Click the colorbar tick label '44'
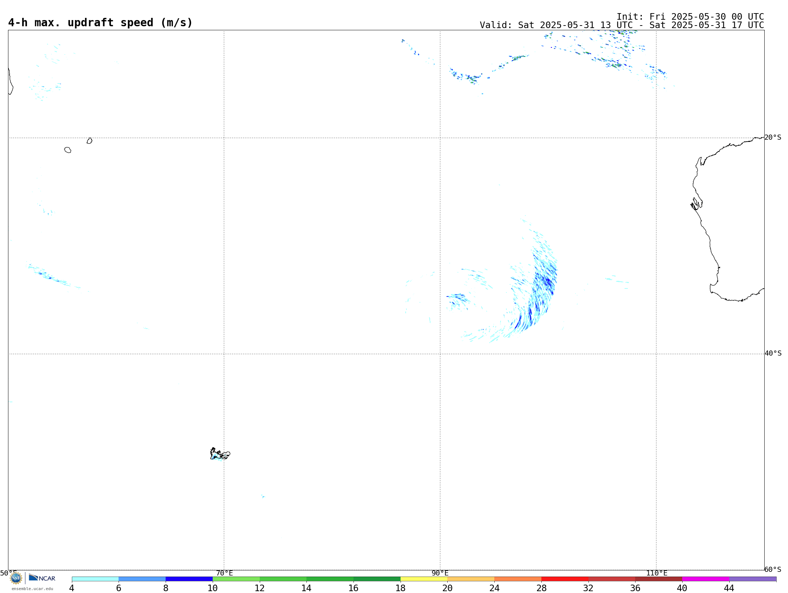This screenshot has height=593, width=788. pyautogui.click(x=729, y=588)
